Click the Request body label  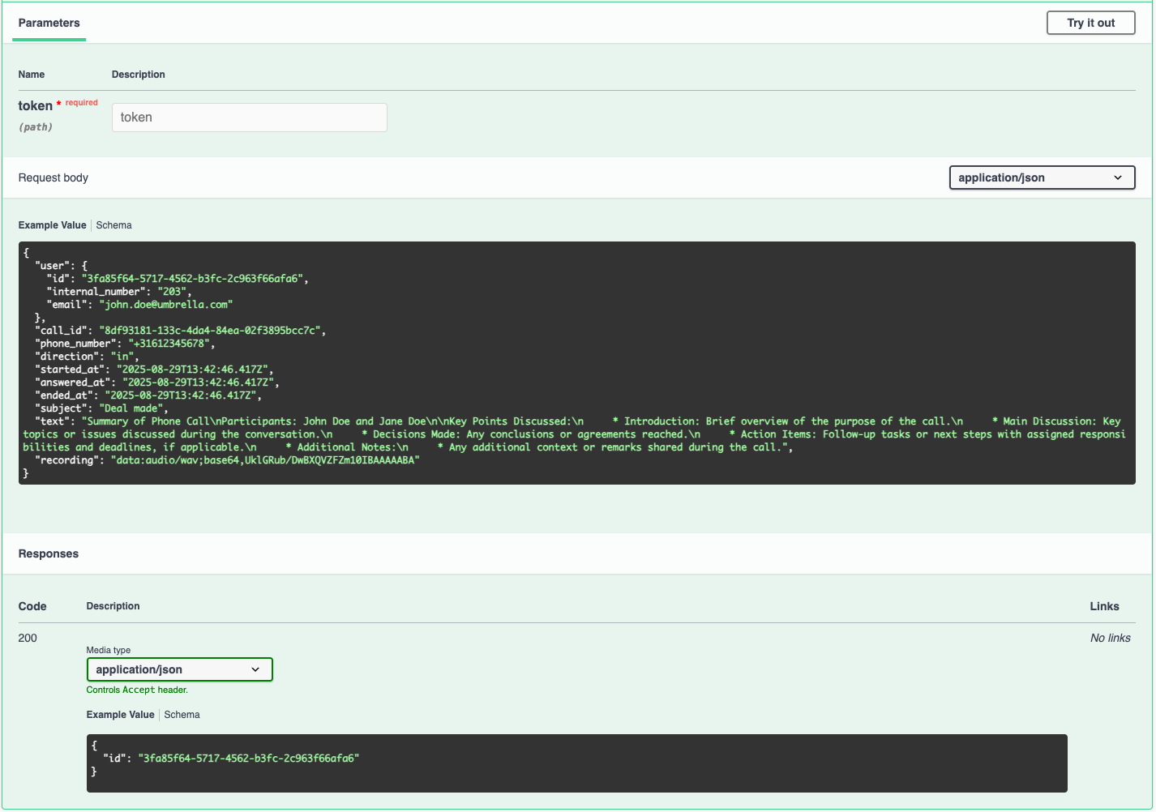tap(54, 177)
